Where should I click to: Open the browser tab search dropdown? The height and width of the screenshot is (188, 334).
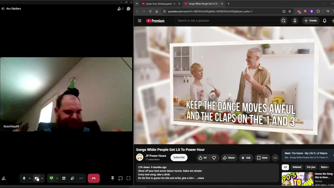[x=136, y=4]
